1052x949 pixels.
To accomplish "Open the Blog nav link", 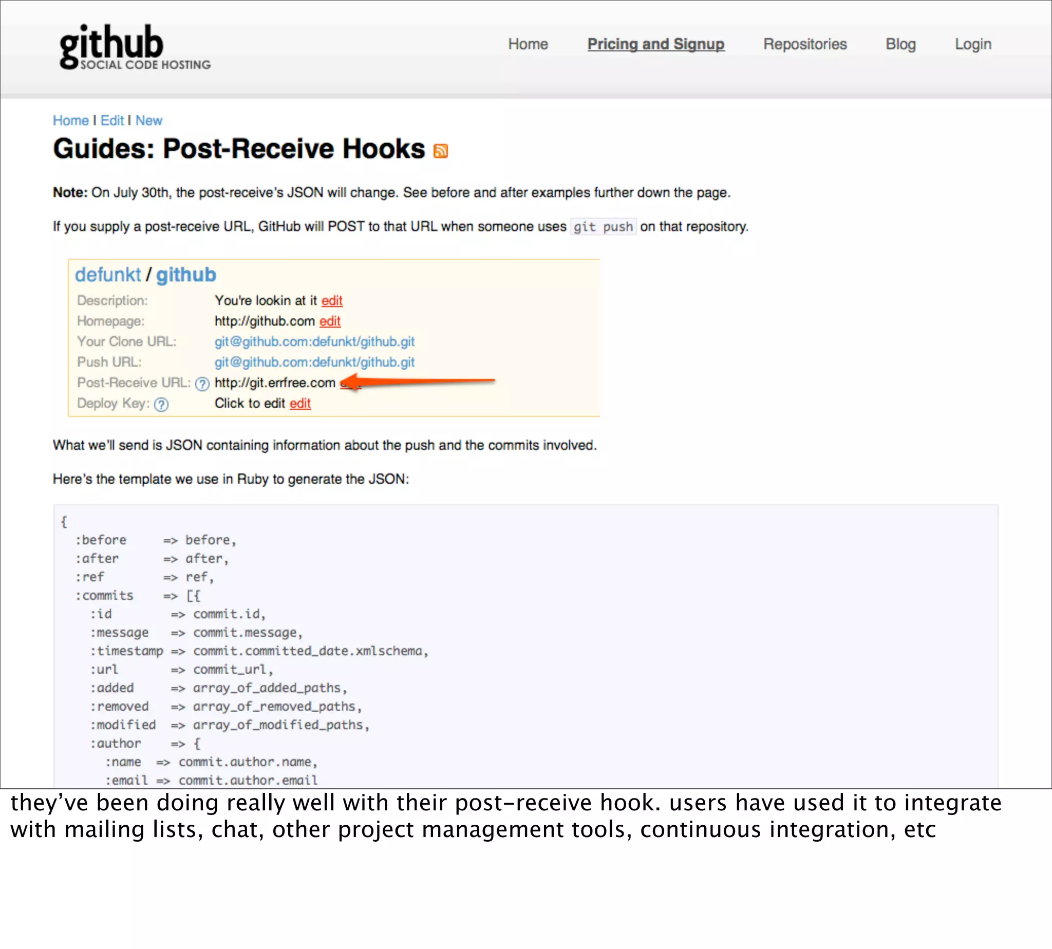I will tap(900, 44).
